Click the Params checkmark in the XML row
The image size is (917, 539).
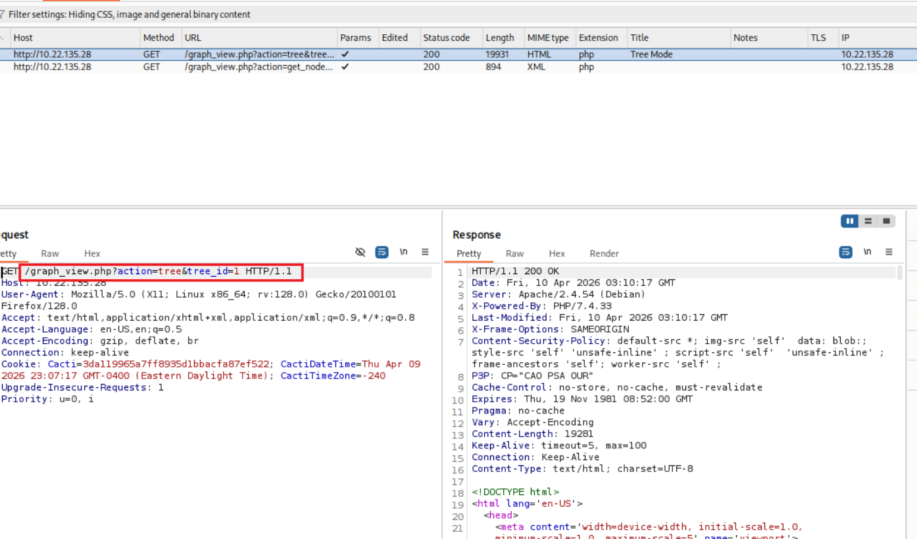tap(345, 66)
